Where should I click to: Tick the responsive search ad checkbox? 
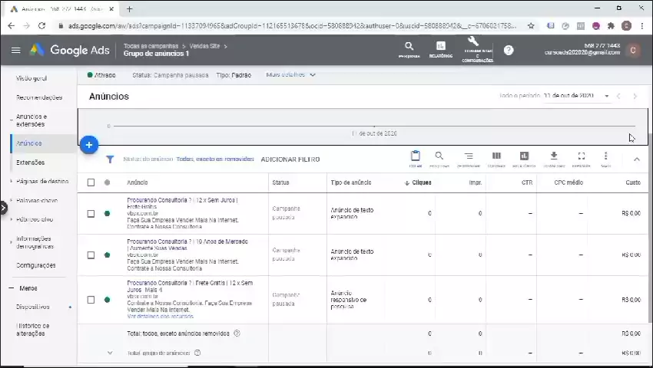point(91,300)
